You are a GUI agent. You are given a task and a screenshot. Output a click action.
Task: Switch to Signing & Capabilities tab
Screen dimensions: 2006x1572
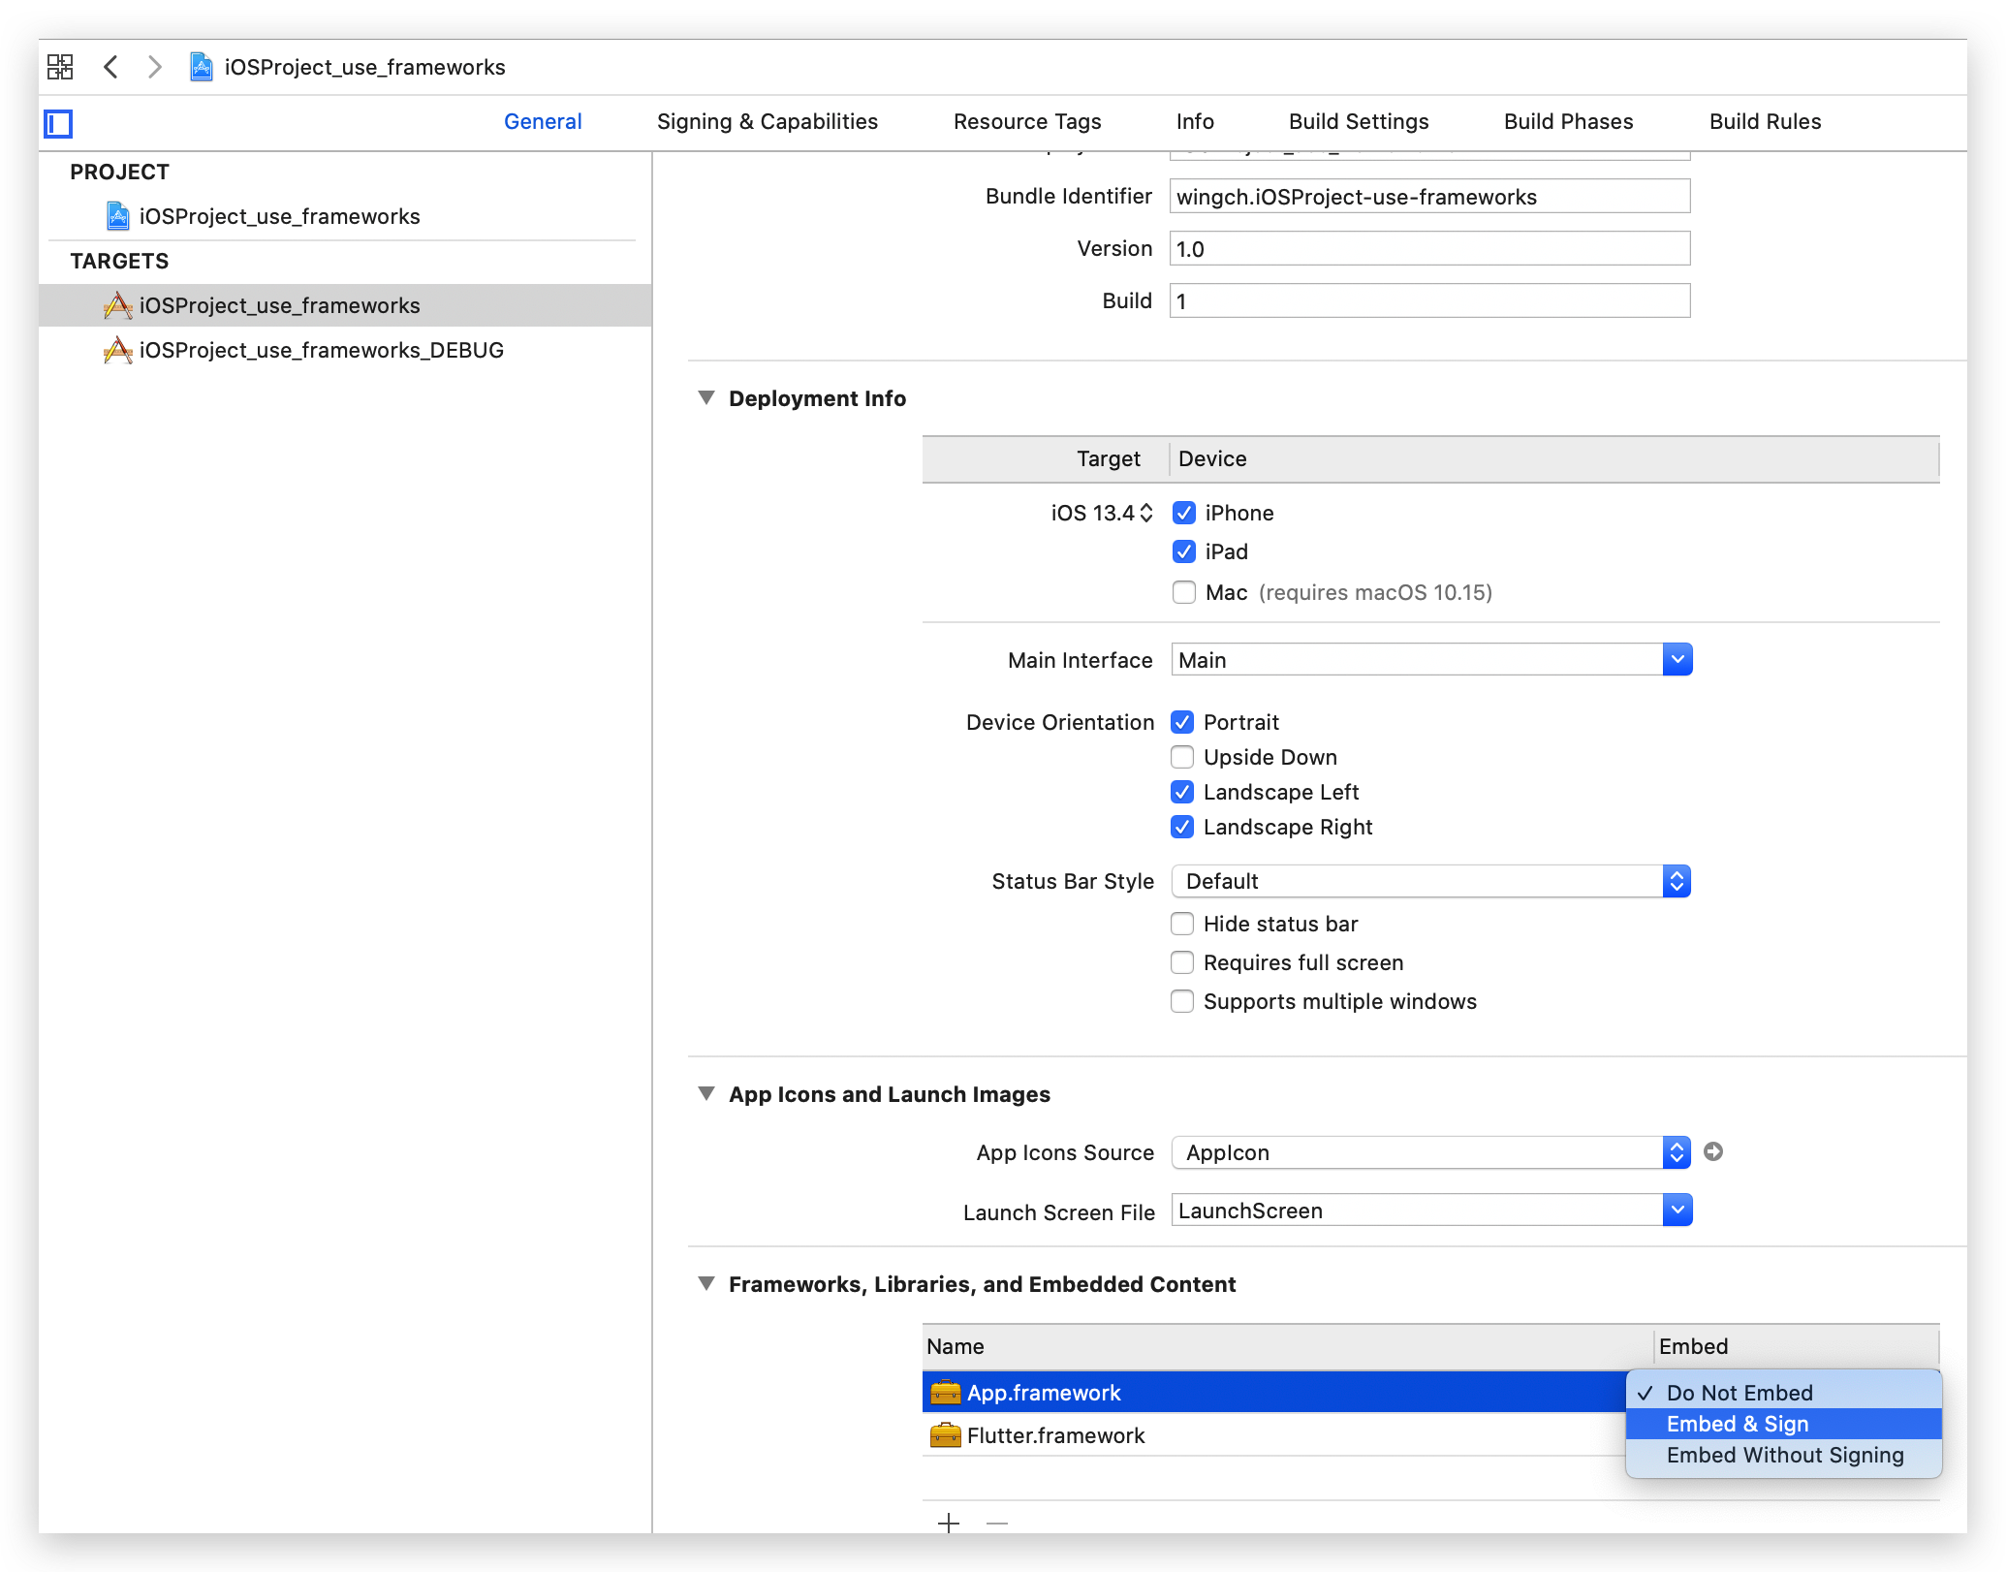[768, 121]
